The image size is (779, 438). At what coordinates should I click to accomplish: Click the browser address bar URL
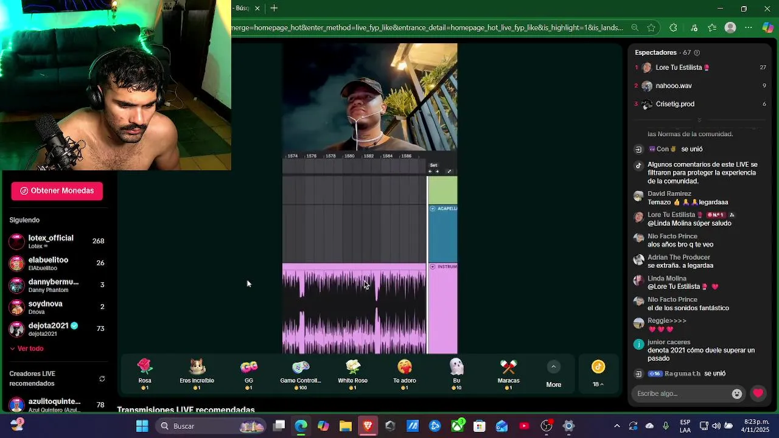(427, 27)
